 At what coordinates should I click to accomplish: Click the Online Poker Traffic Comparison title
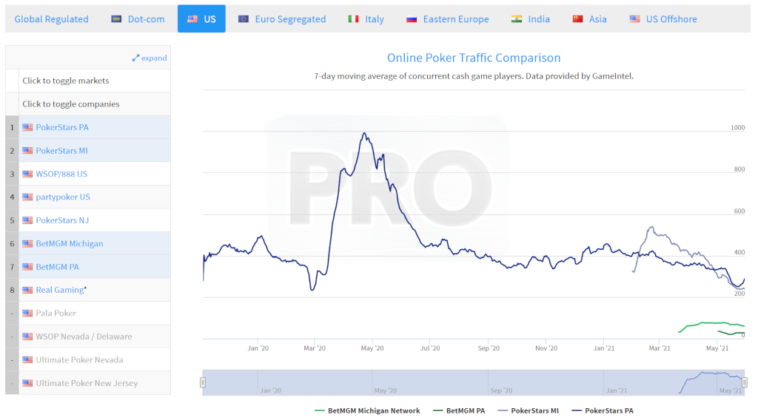474,58
